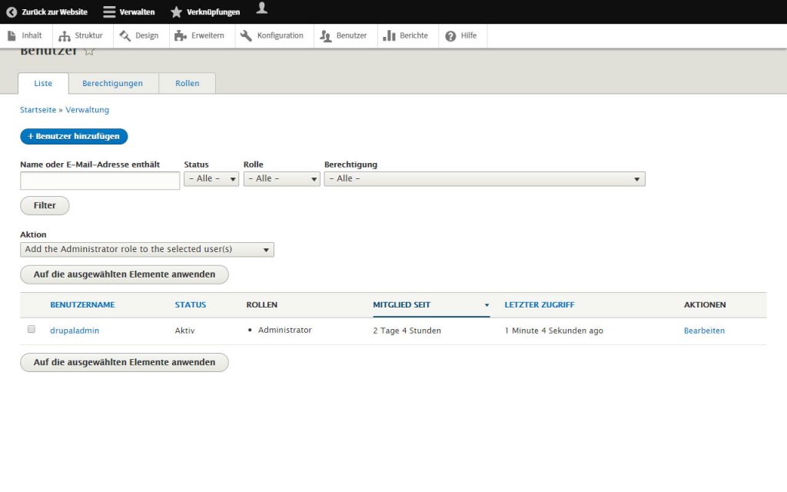Open Konfiguration in the admin toolbar
Viewport: 787px width, 492px height.
272,35
